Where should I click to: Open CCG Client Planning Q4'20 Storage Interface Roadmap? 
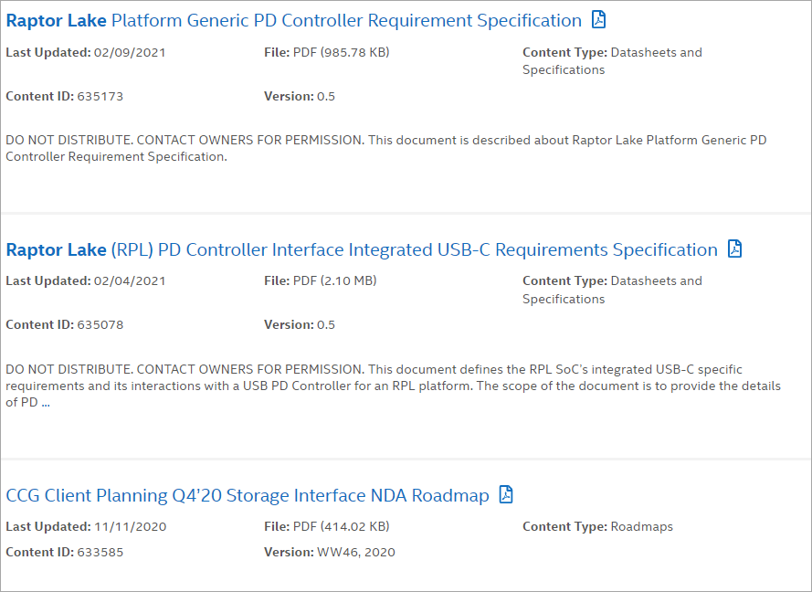(248, 496)
